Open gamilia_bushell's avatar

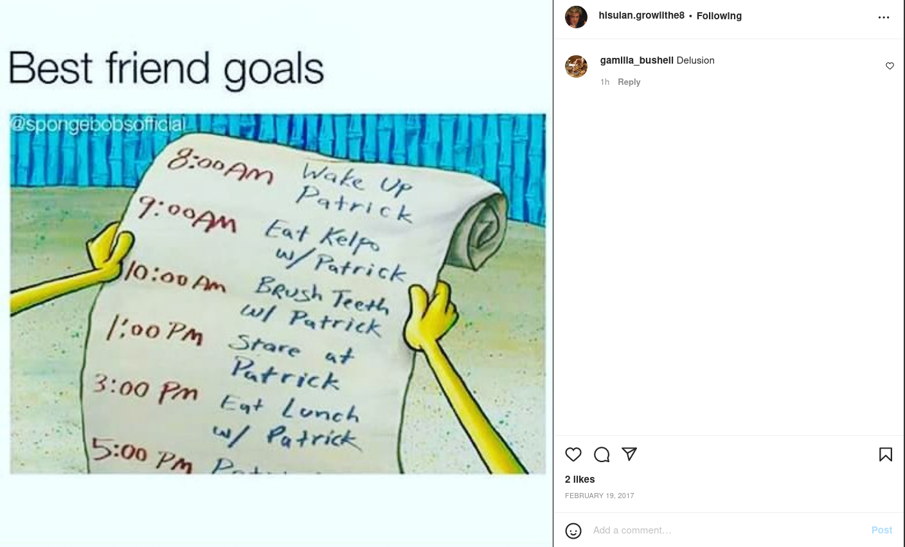576,66
